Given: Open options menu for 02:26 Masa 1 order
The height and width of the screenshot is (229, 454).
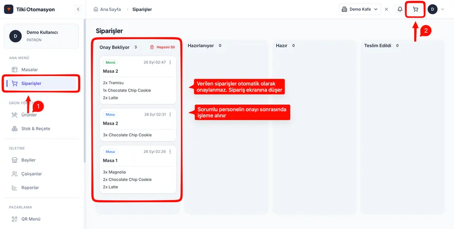Looking at the screenshot, I should coord(170,152).
